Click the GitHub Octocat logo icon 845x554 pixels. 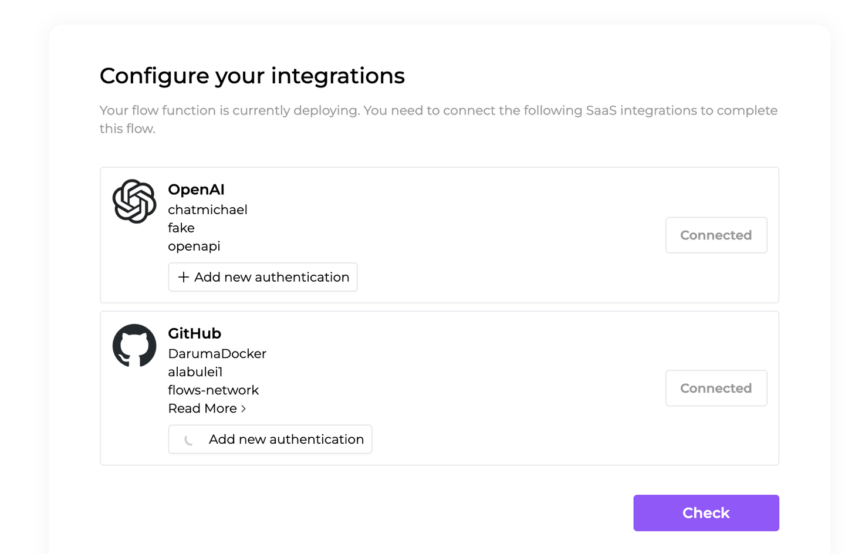click(134, 345)
